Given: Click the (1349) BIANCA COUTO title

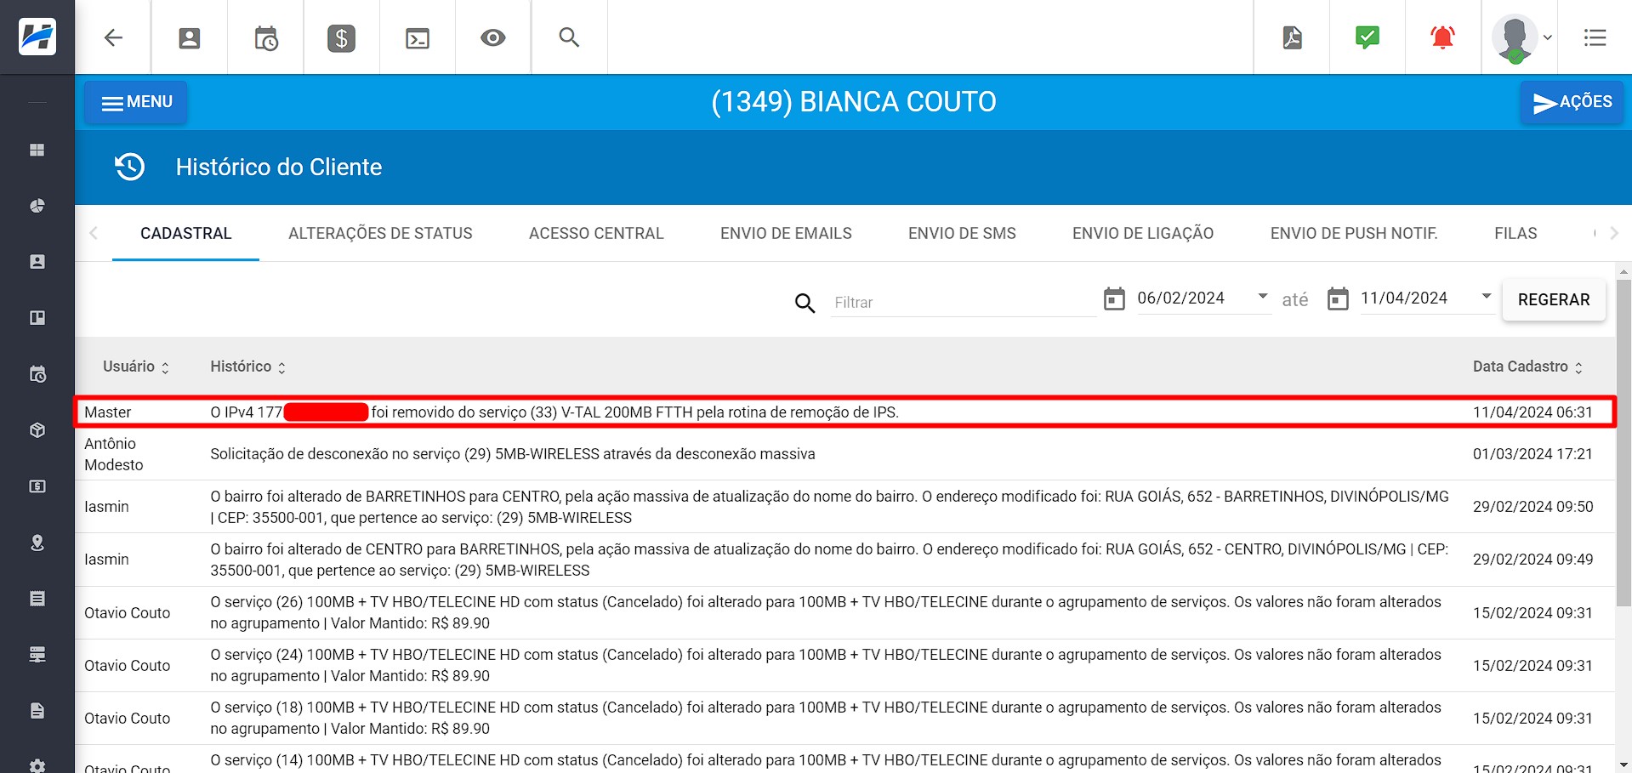Looking at the screenshot, I should coord(854,102).
